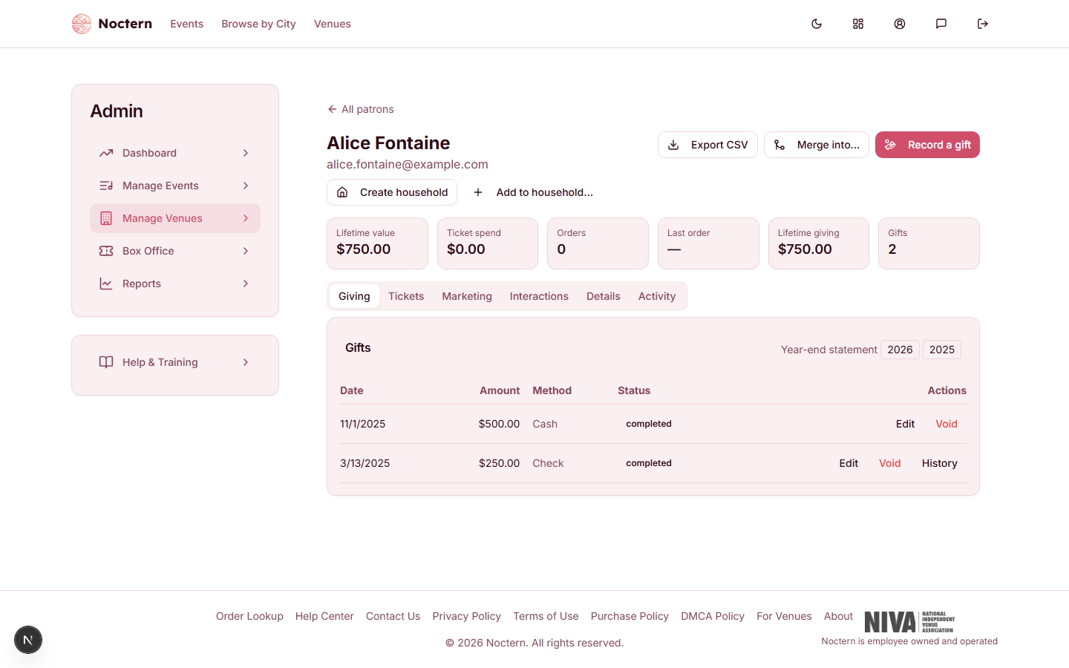Expand the Help & Training chevron
1069x668 pixels.
coord(246,362)
